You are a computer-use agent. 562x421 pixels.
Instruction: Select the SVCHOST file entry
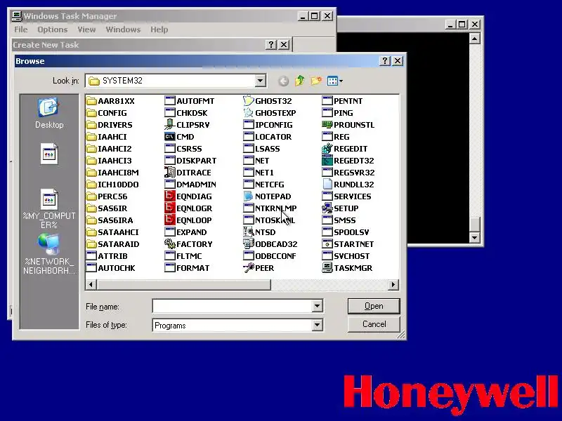(346, 256)
